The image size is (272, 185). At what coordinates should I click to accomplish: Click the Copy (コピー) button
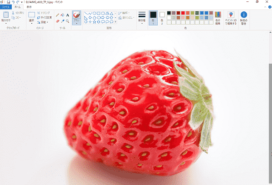tap(16, 18)
